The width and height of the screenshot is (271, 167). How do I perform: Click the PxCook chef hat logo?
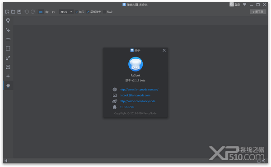(x=135, y=64)
